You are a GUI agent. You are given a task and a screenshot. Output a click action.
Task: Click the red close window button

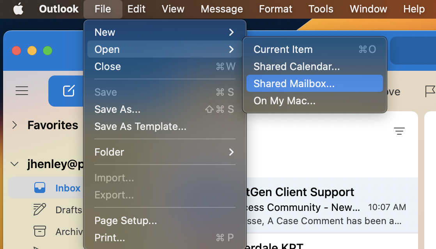(x=16, y=51)
